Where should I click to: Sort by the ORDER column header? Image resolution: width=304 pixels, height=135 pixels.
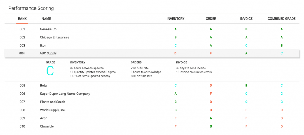[x=211, y=19]
